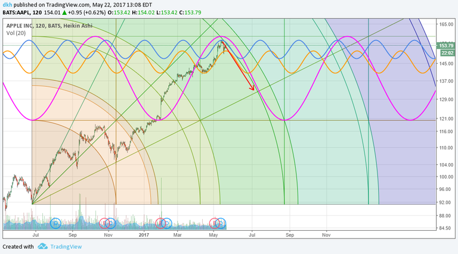This screenshot has width=458, height=254.
Task: Click the 2017 label on time axis
Action: click(x=144, y=235)
